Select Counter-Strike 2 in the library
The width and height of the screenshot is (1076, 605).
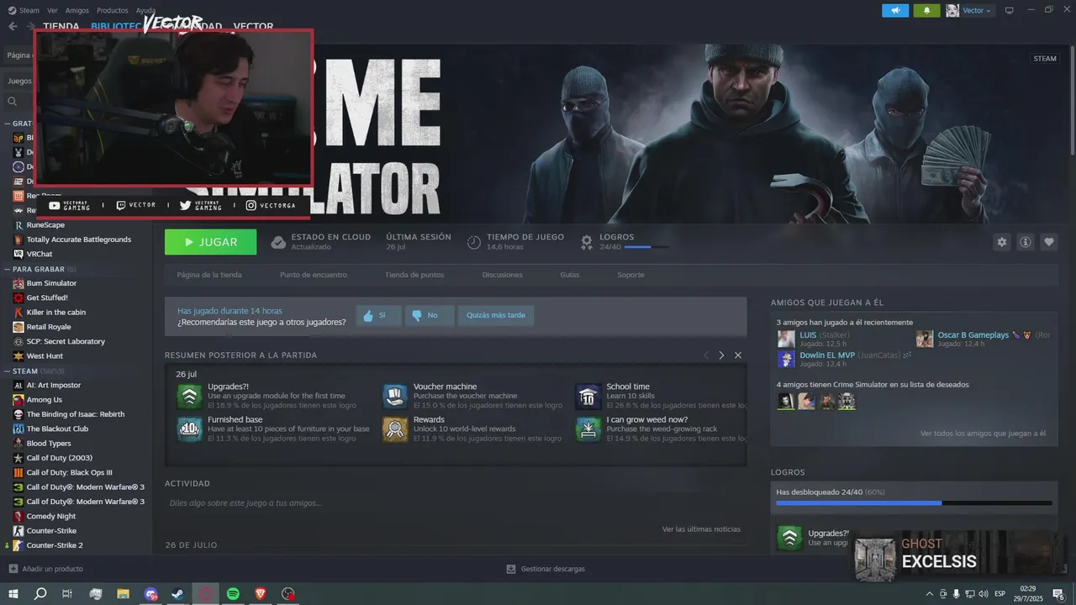tap(55, 545)
